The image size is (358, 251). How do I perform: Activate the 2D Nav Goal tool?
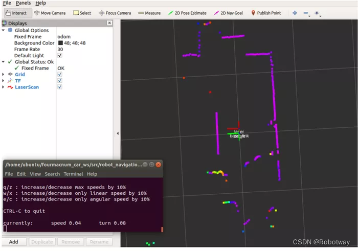point(228,13)
